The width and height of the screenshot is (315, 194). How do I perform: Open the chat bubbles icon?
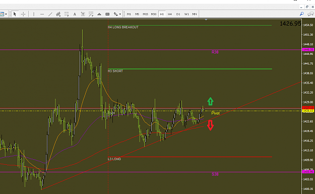click(x=310, y=14)
